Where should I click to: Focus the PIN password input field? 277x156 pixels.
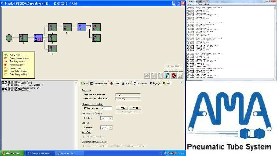pyautogui.click(x=107, y=108)
